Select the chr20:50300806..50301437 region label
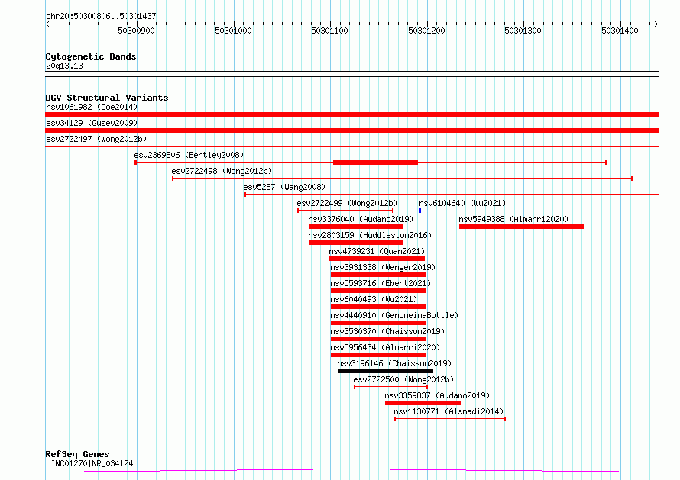Screen dimensions: 680x480 (101, 16)
